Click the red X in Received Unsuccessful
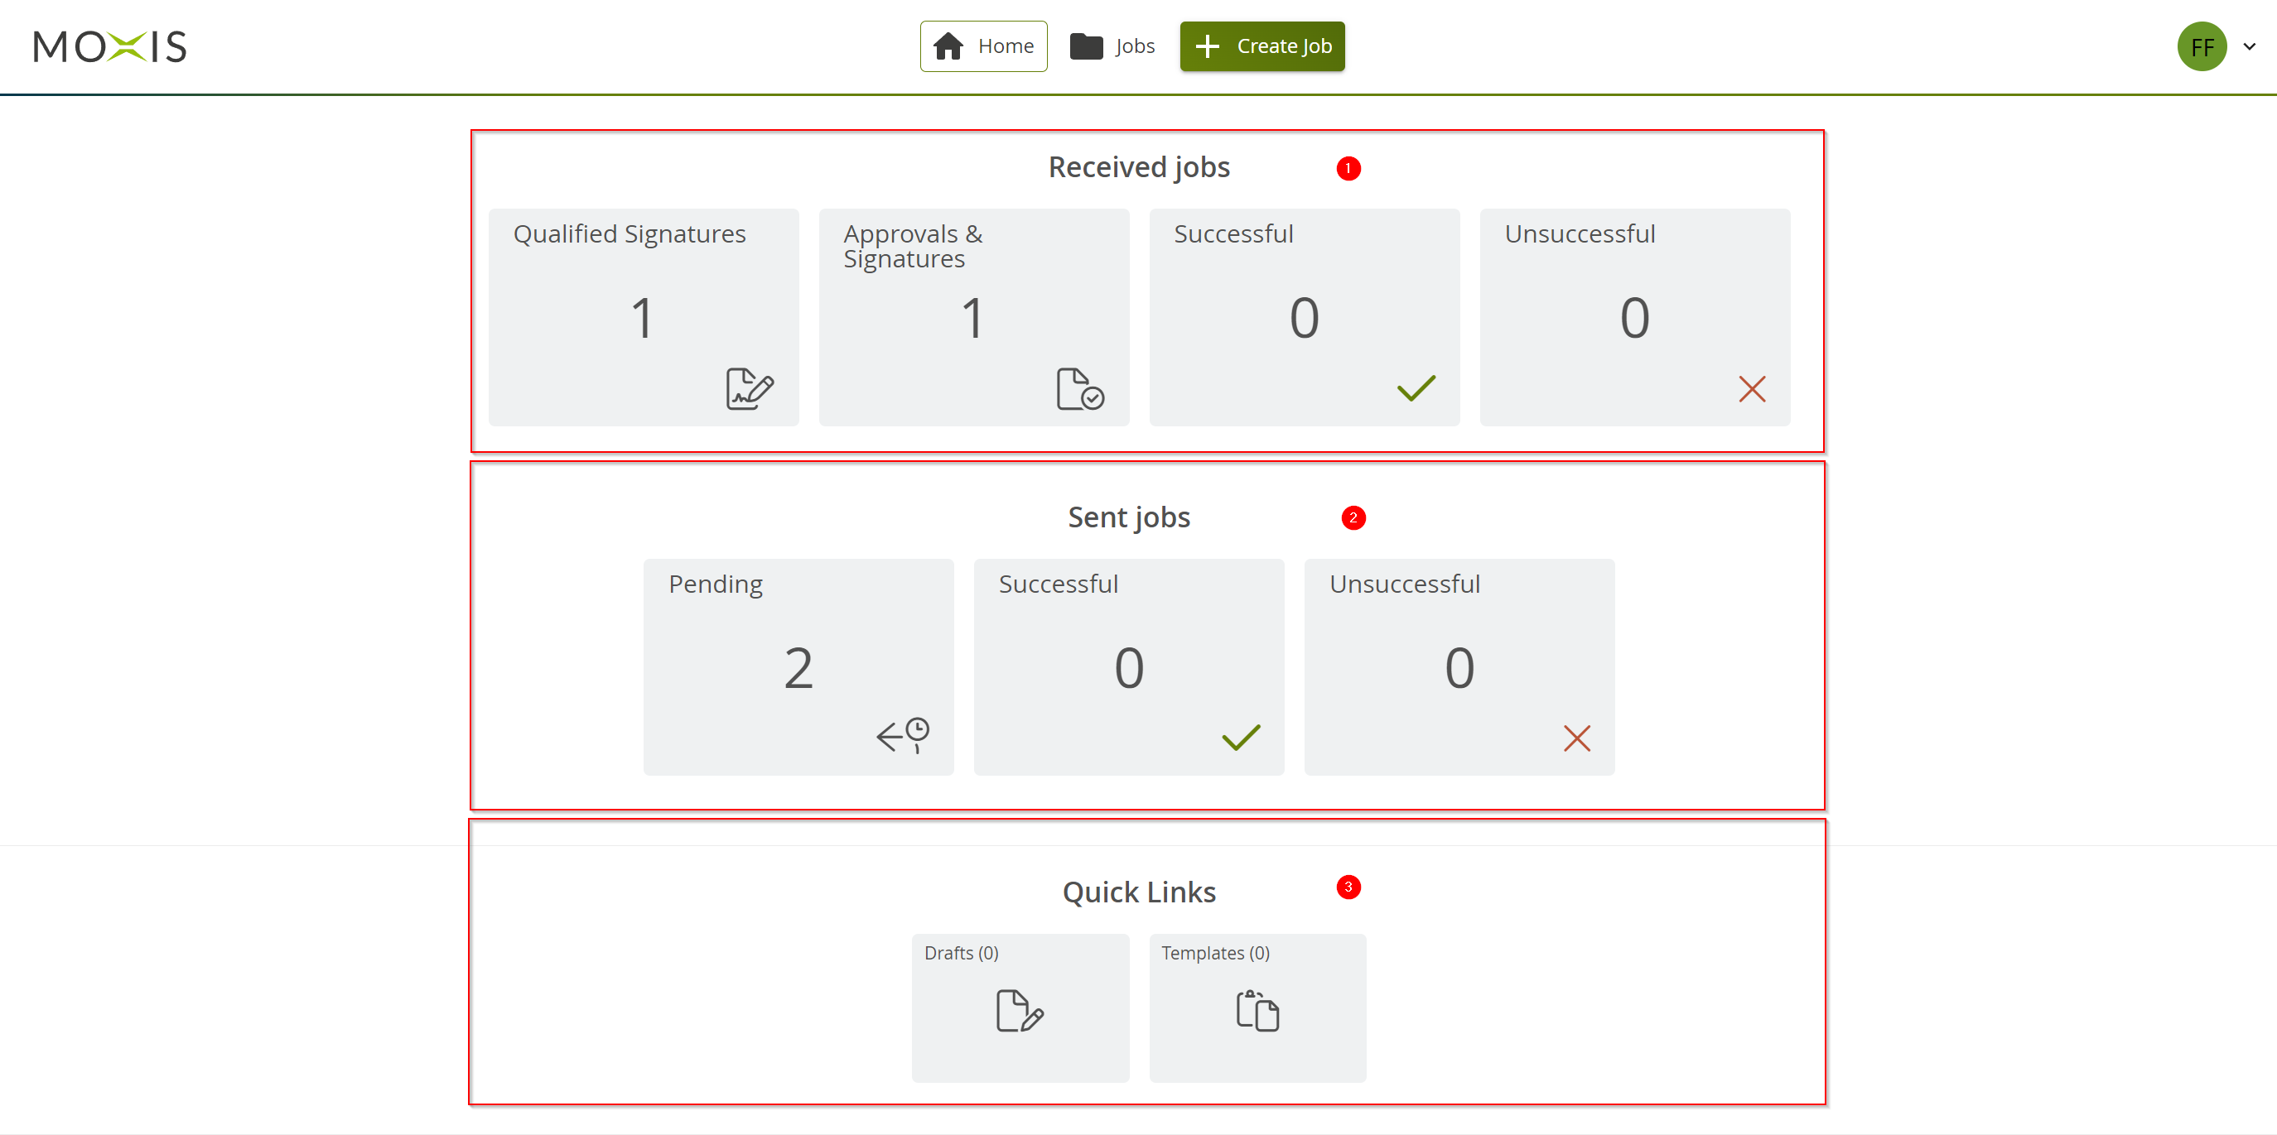The width and height of the screenshot is (2277, 1135). [x=1751, y=388]
